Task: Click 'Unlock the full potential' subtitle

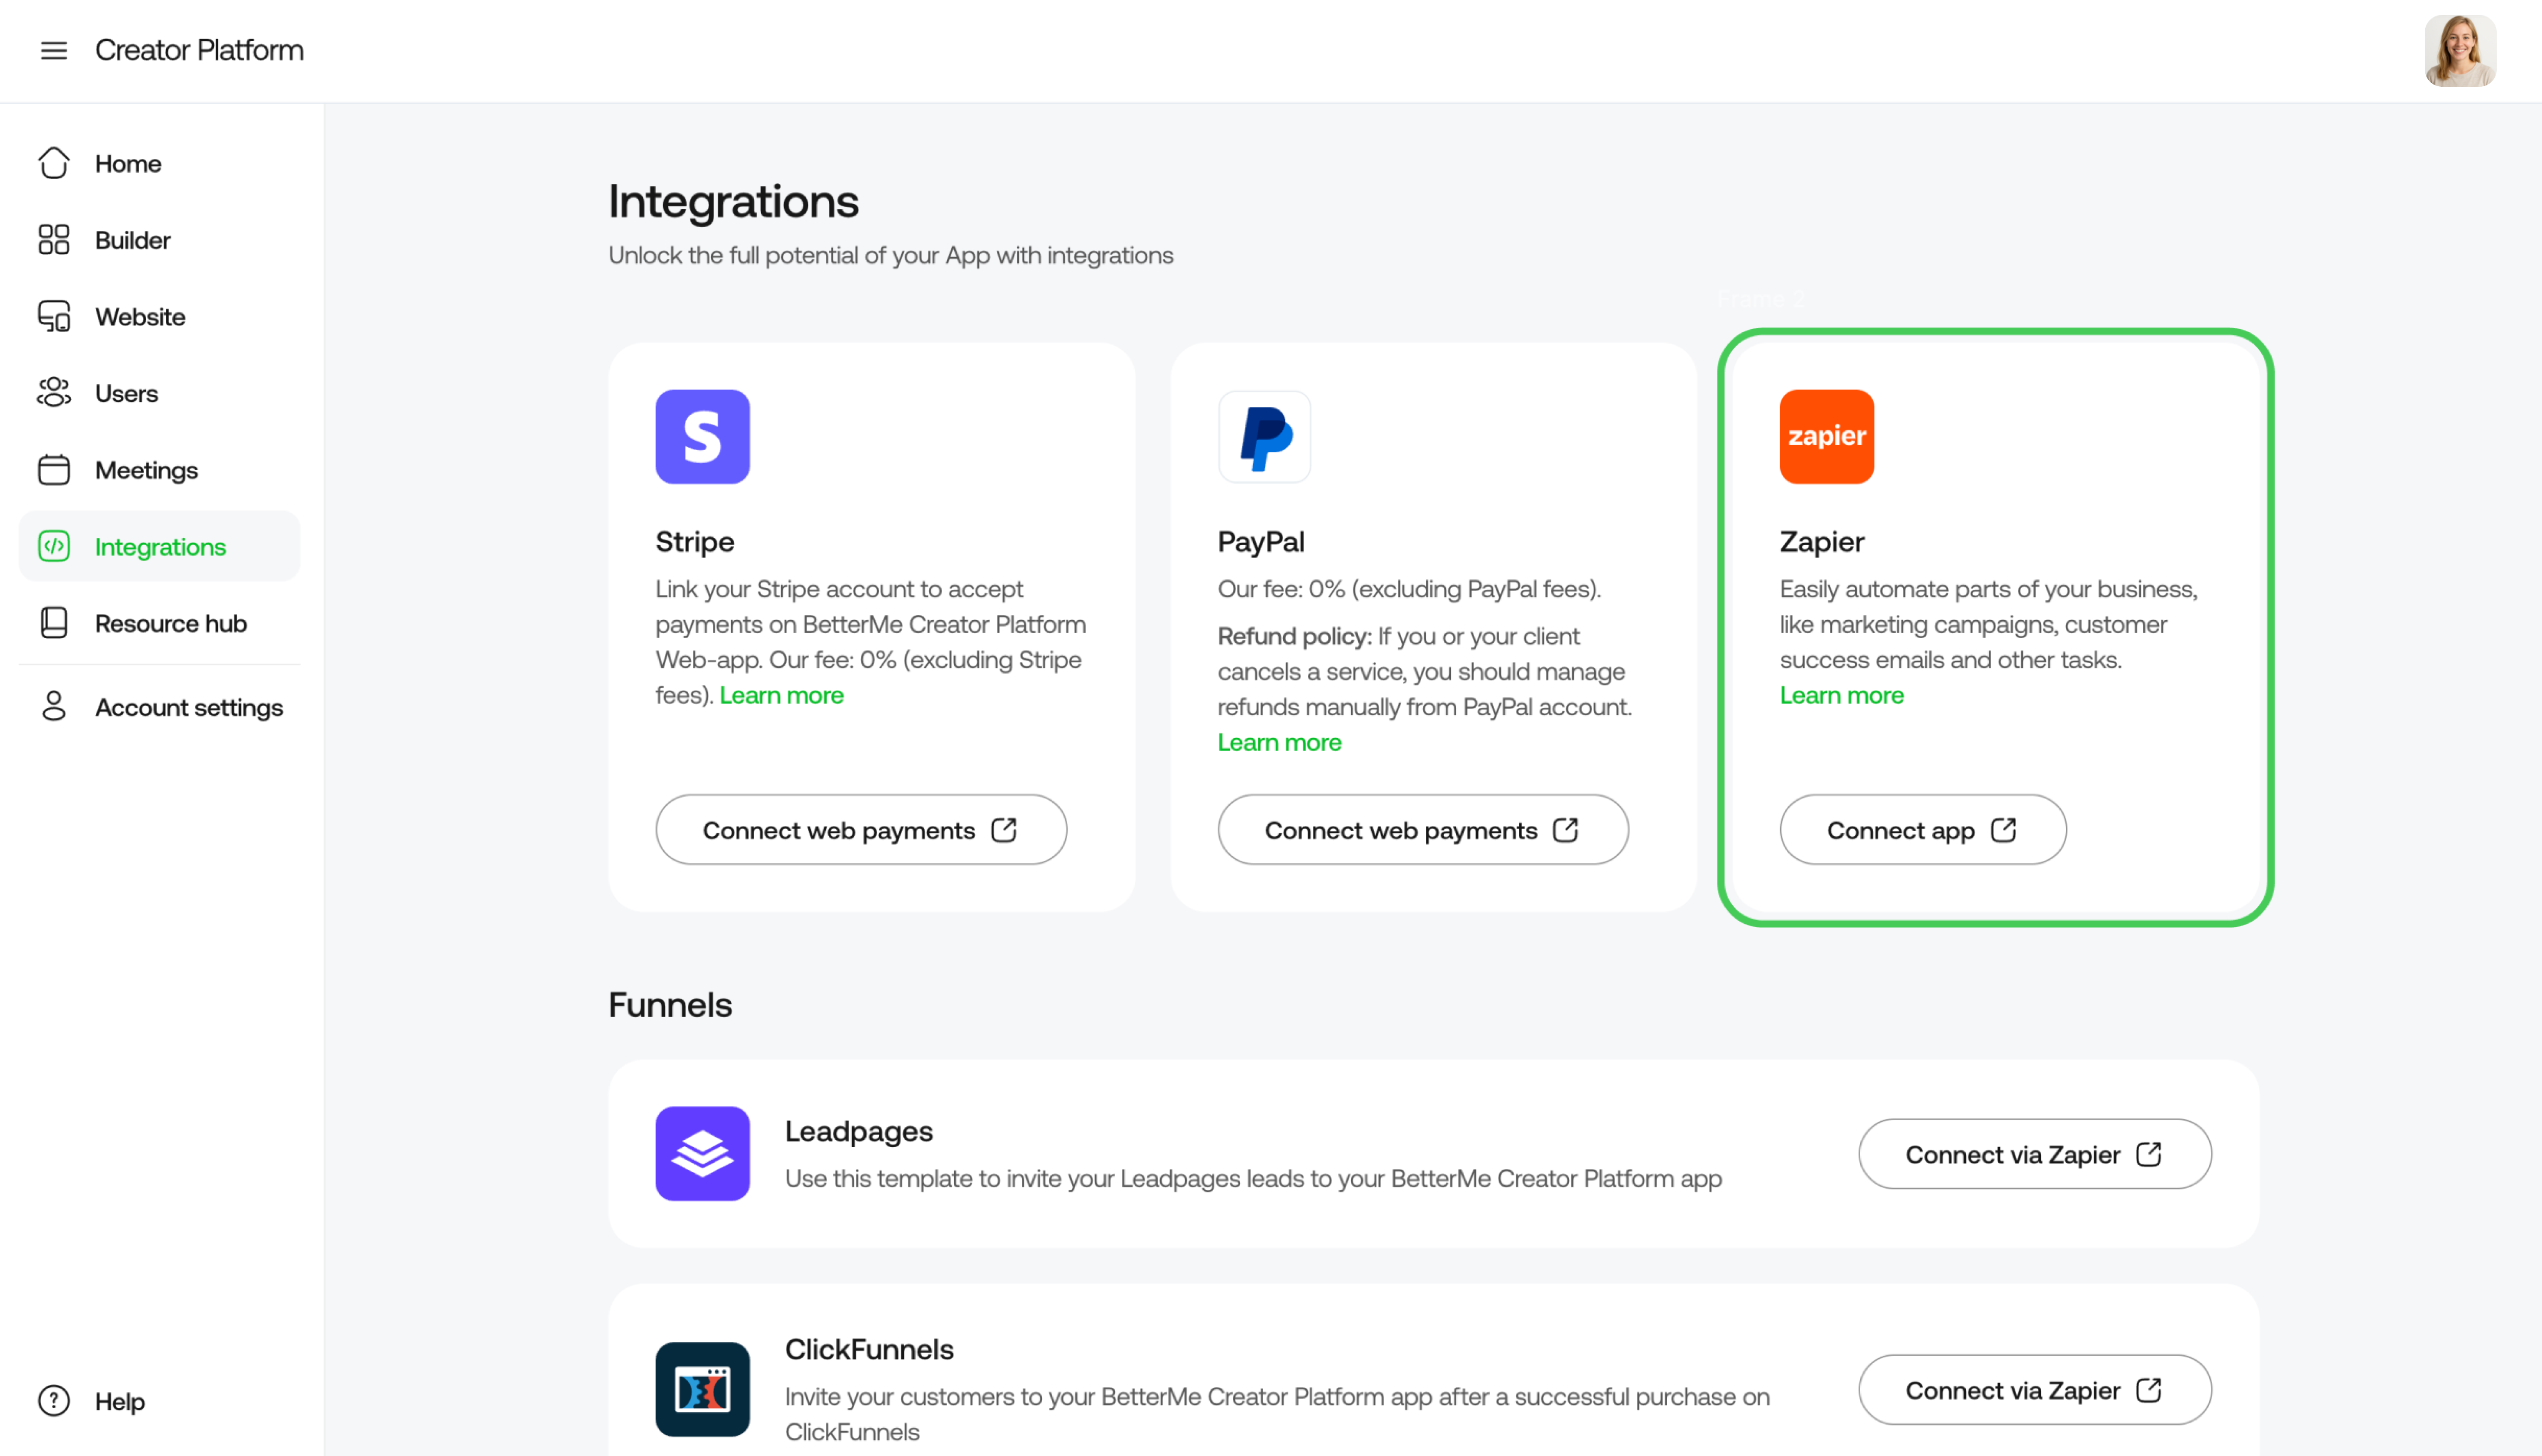Action: pyautogui.click(x=890, y=255)
